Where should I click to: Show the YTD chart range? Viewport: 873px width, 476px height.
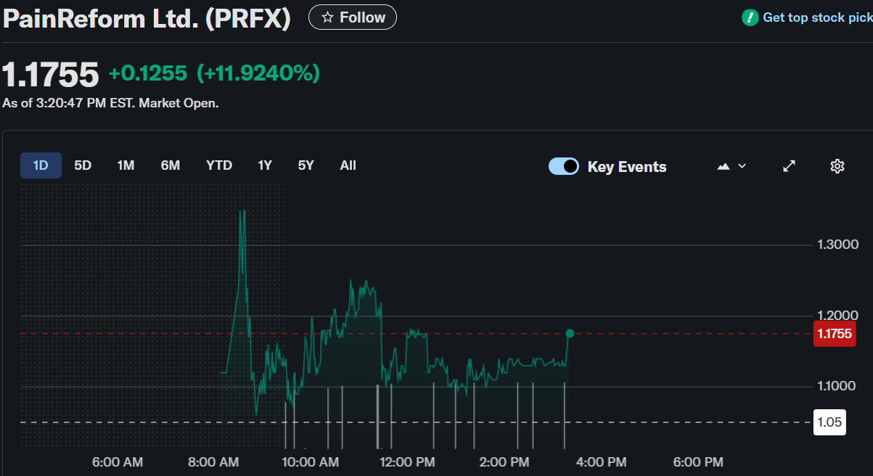coord(218,165)
